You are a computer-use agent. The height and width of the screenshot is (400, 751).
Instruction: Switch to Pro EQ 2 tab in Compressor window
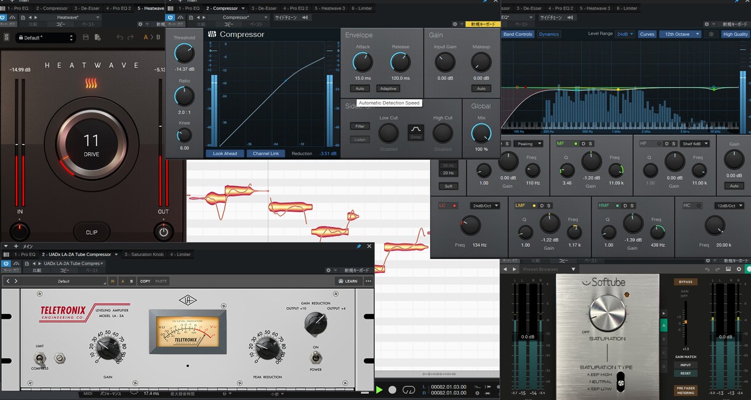tap(297, 9)
